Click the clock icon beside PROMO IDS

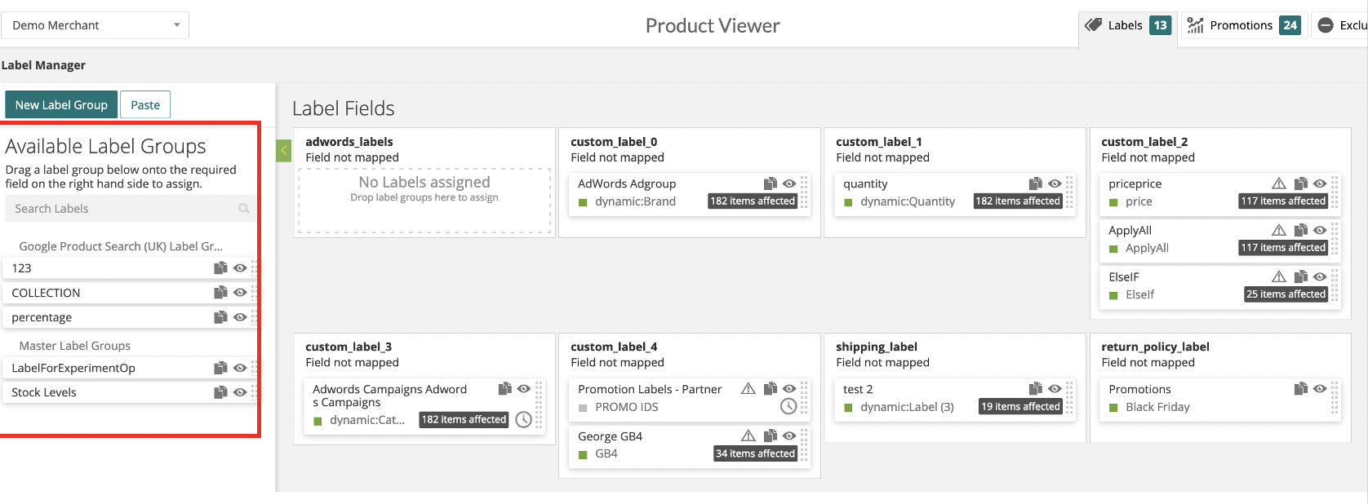pyautogui.click(x=788, y=406)
